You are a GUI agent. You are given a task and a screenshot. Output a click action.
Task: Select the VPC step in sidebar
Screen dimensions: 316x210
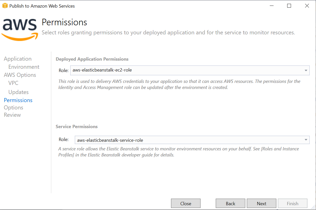click(13, 83)
